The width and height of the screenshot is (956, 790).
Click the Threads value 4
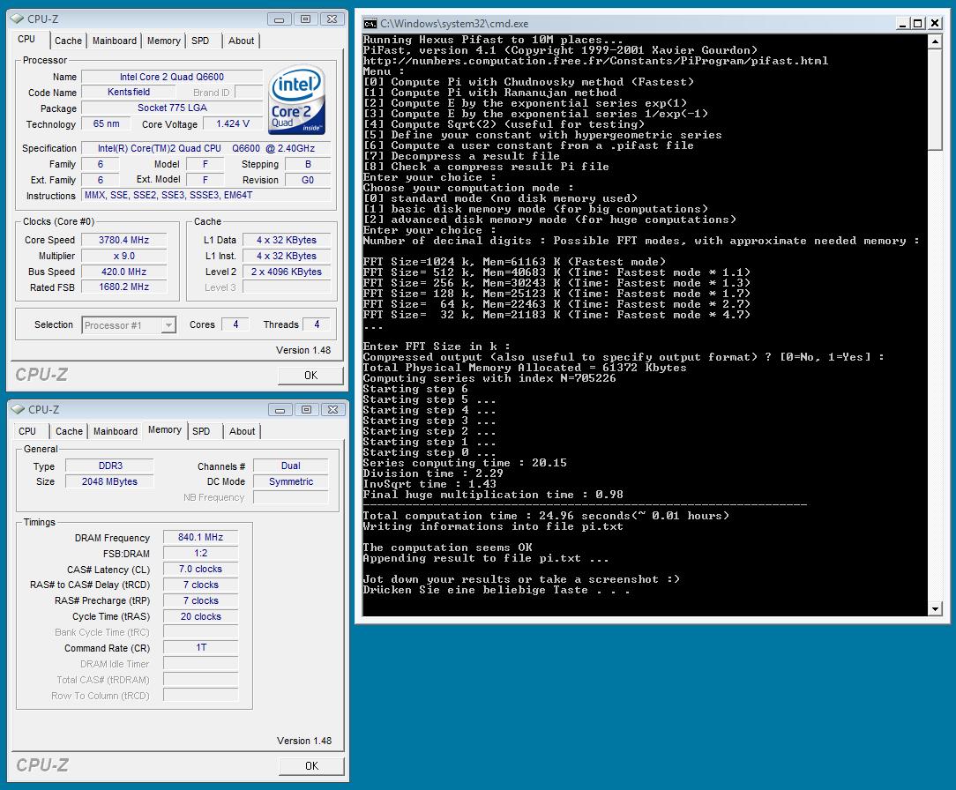click(x=317, y=324)
